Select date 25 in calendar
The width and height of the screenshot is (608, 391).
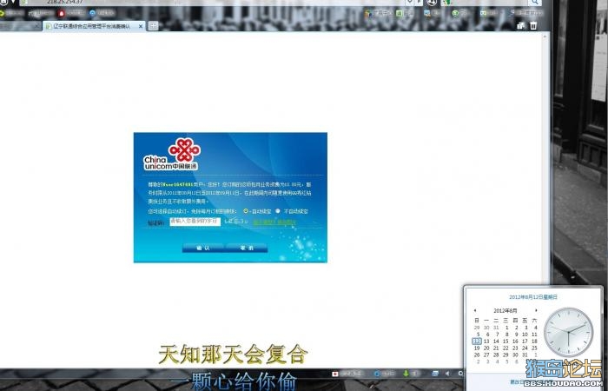(x=534, y=348)
